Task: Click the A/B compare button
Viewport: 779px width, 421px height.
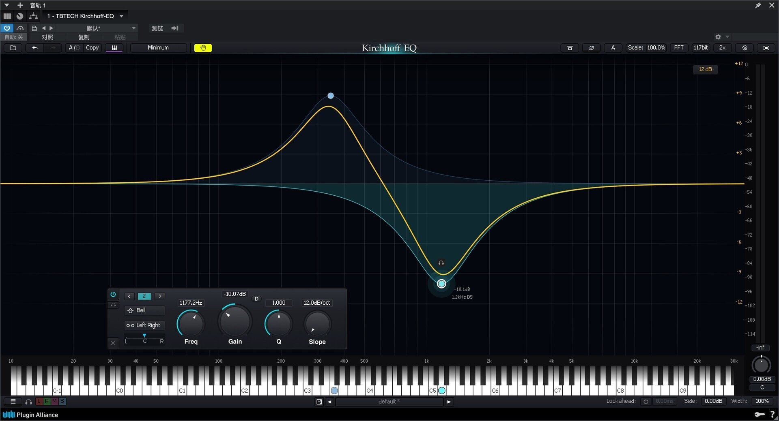Action: click(x=74, y=48)
